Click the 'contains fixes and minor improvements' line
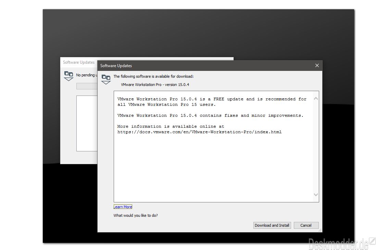Screen dimensions: 376x250 click(210, 115)
